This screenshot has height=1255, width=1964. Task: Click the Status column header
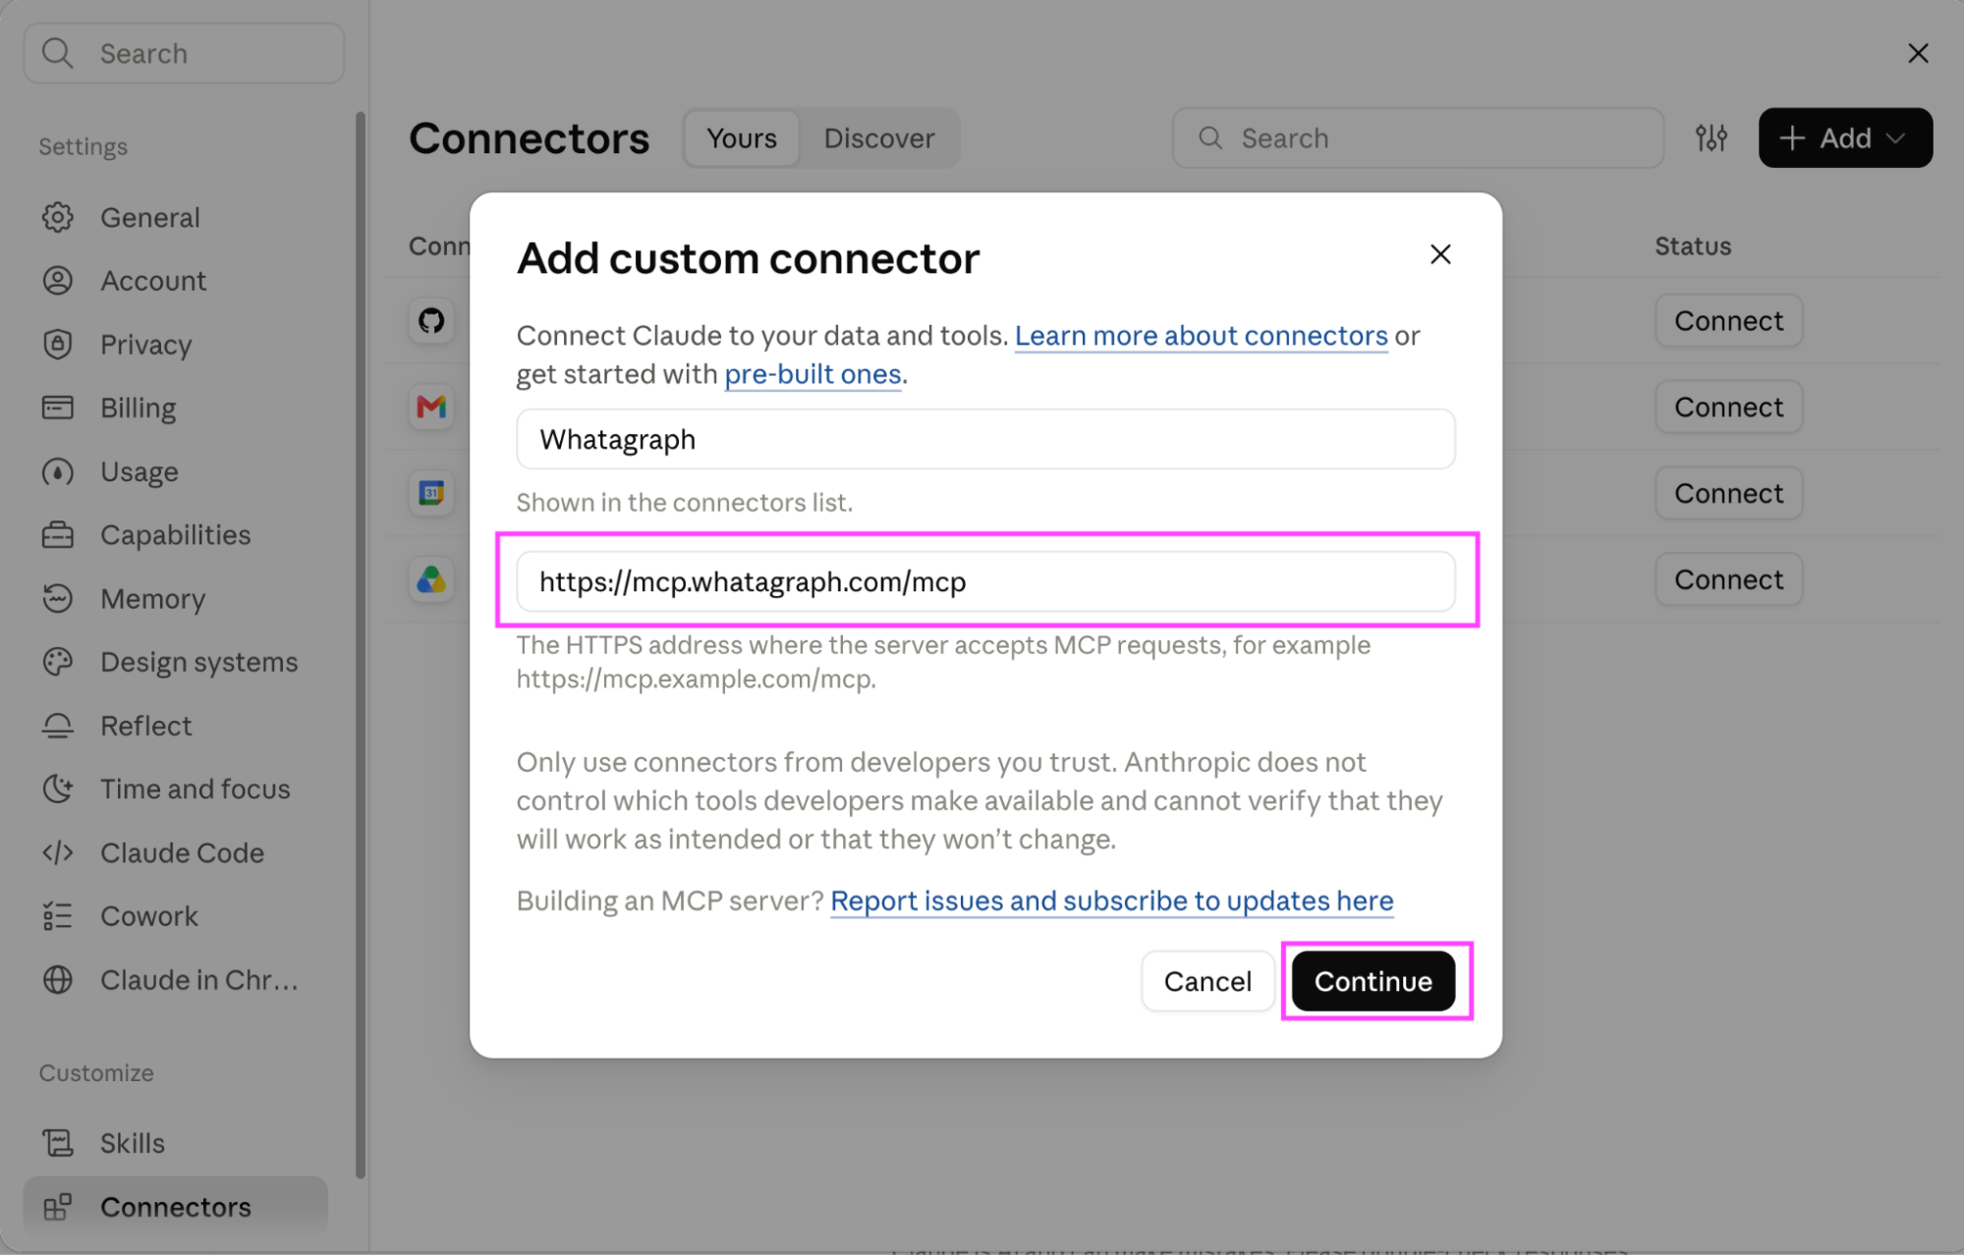pos(1692,246)
